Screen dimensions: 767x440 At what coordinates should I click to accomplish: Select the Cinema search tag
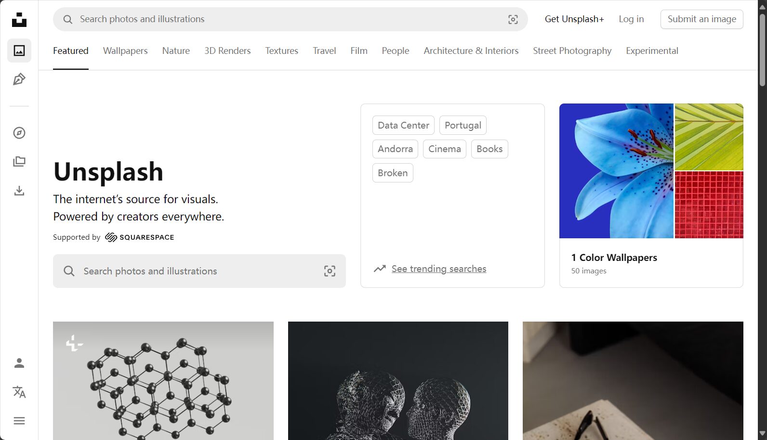[445, 149]
